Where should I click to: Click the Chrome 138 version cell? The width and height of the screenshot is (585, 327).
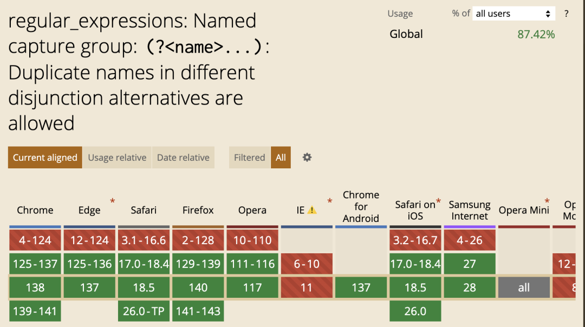tap(35, 287)
